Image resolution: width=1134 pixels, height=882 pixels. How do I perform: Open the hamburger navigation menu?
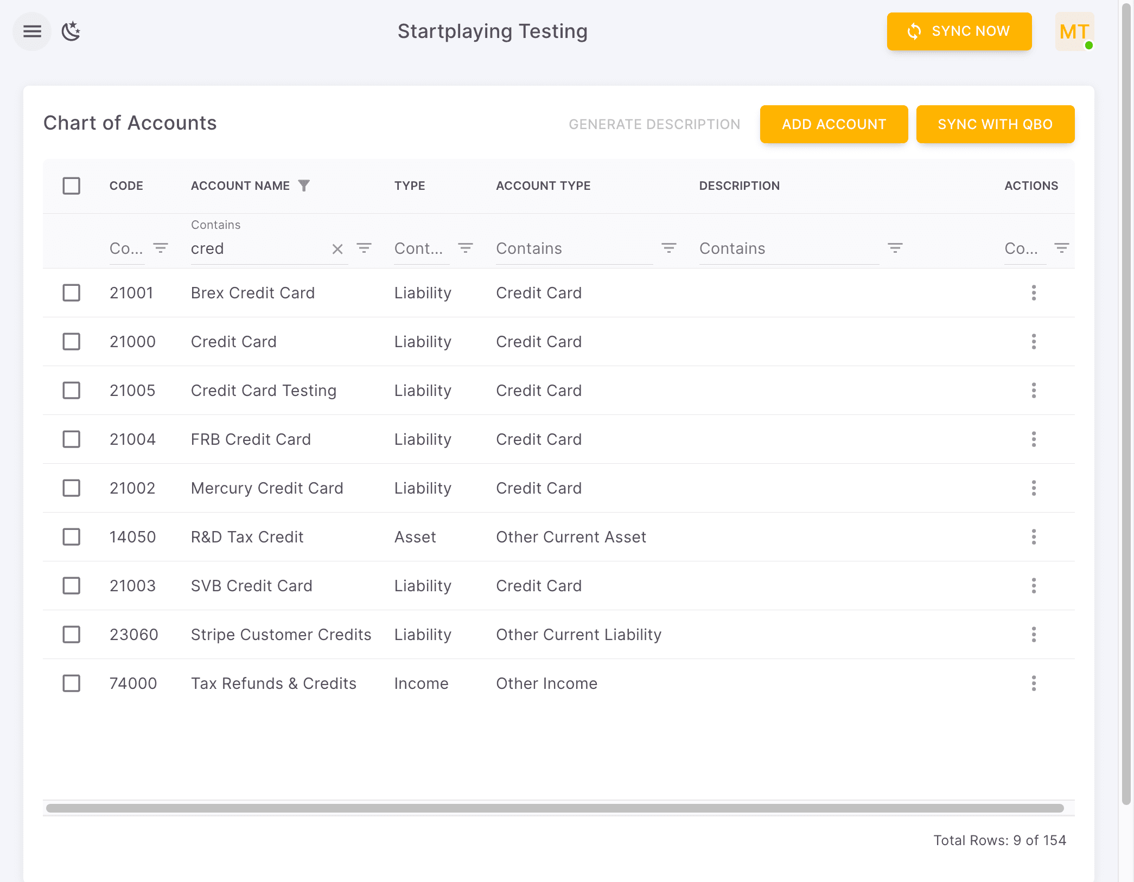pos(31,31)
